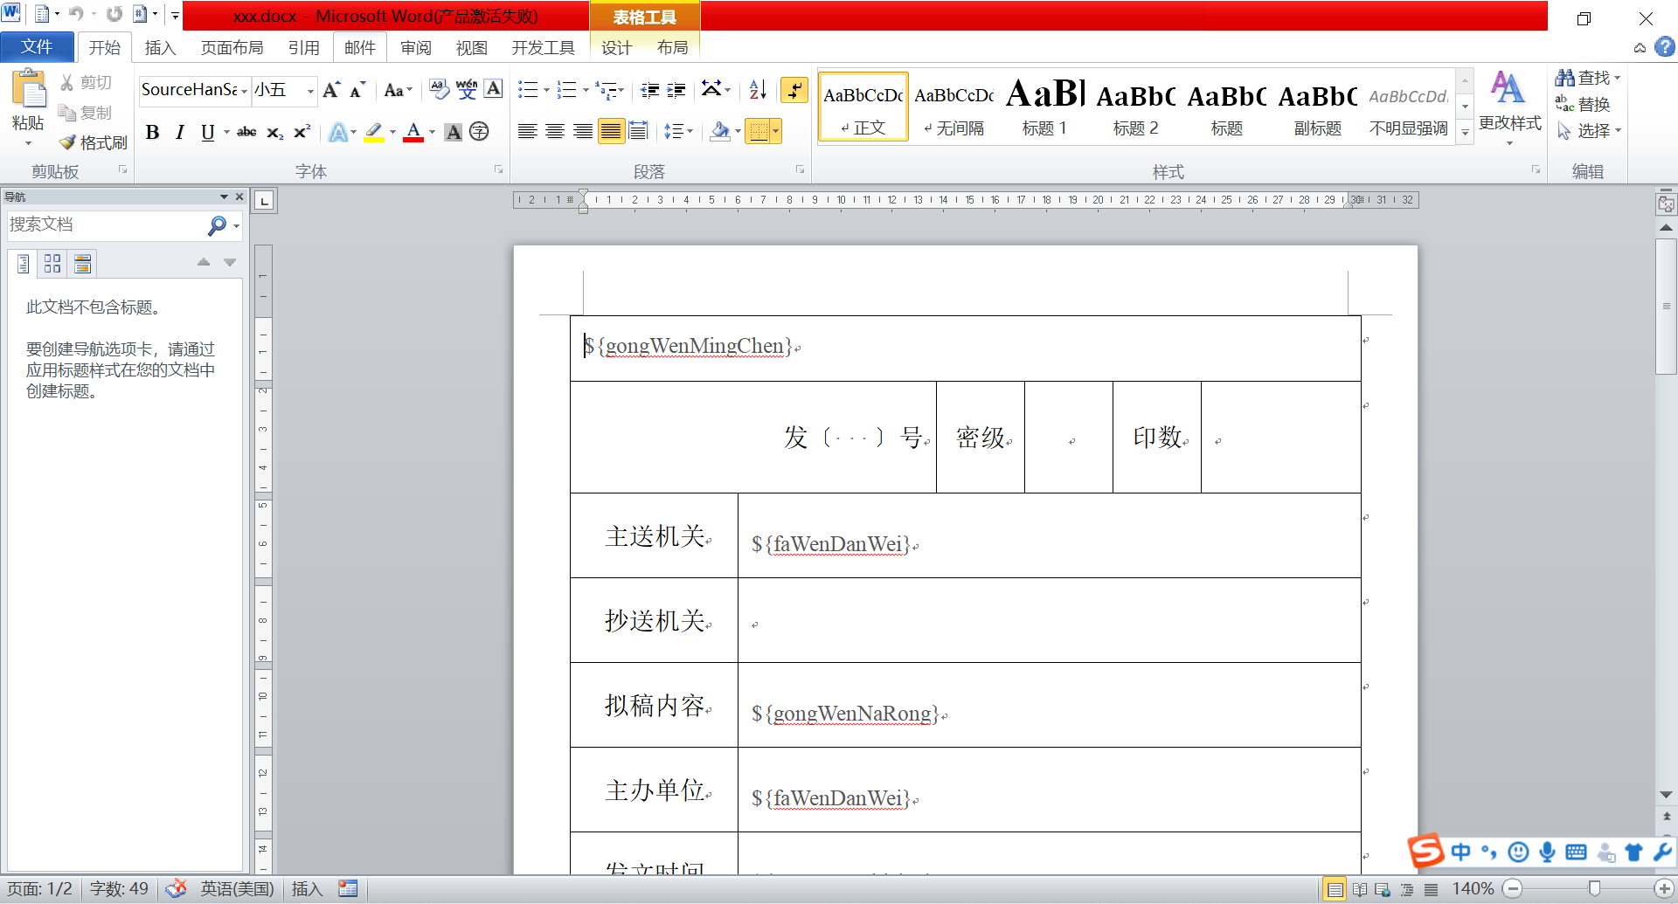Click the Center alignment icon
This screenshot has width=1678, height=904.
click(x=555, y=132)
